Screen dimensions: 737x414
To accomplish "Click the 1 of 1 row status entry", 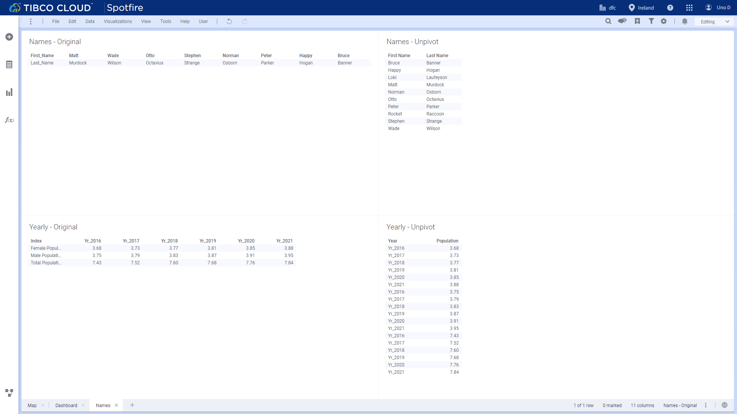I will 583,406.
